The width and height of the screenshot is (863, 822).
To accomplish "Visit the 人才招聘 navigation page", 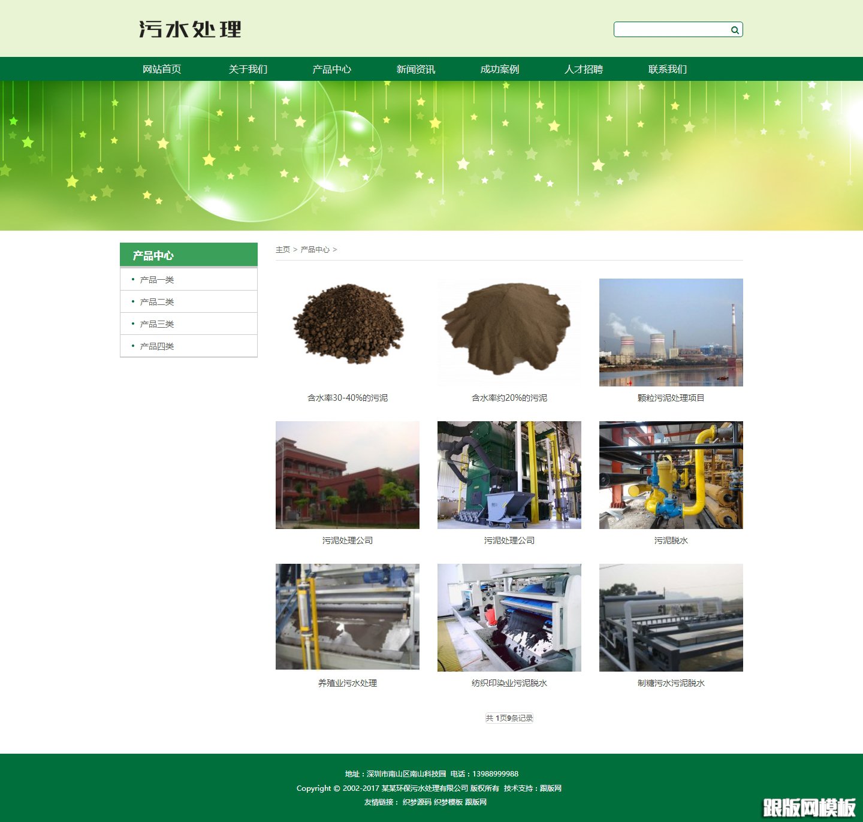I will pyautogui.click(x=583, y=69).
